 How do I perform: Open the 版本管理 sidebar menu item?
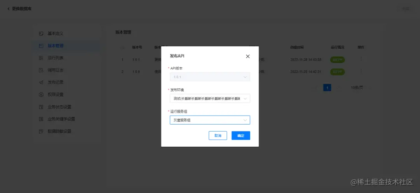(x=66, y=46)
